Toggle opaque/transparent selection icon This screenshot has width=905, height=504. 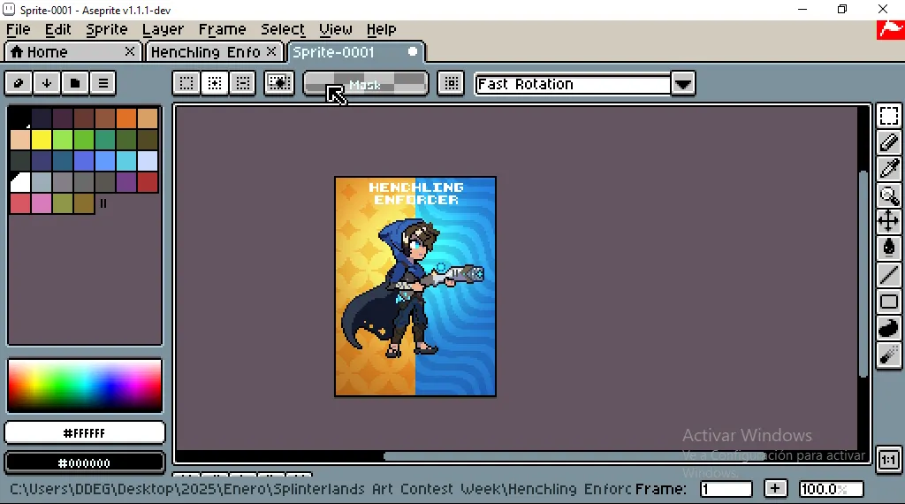(x=278, y=83)
